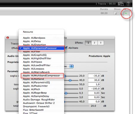Click the green AU effects icon
Screen dimensions: 135x114
pos(126,13)
